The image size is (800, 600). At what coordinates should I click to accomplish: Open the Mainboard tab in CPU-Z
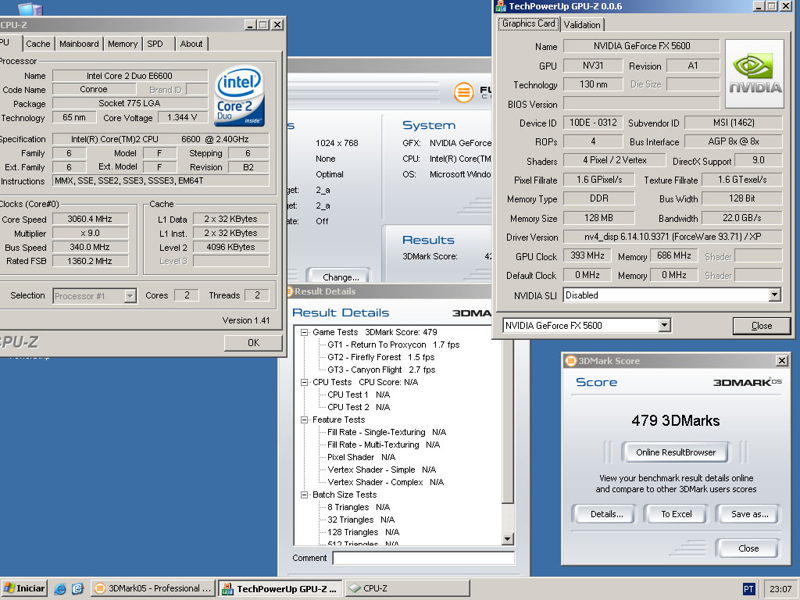pyautogui.click(x=79, y=44)
